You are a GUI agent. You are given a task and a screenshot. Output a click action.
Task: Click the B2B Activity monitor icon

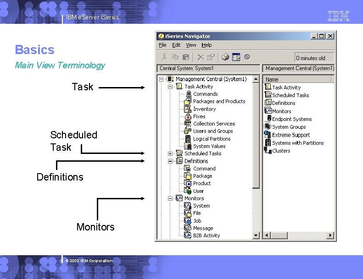click(188, 235)
